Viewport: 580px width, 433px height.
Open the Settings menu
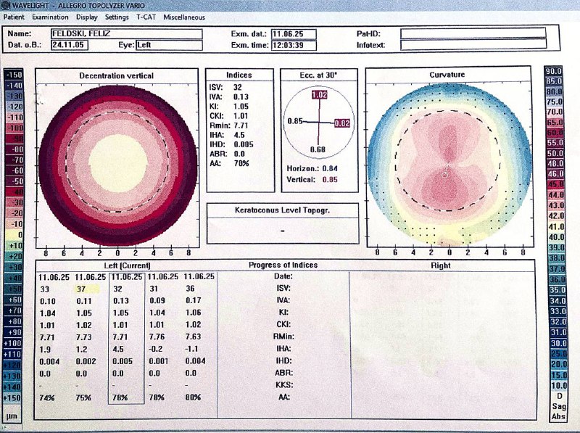117,17
